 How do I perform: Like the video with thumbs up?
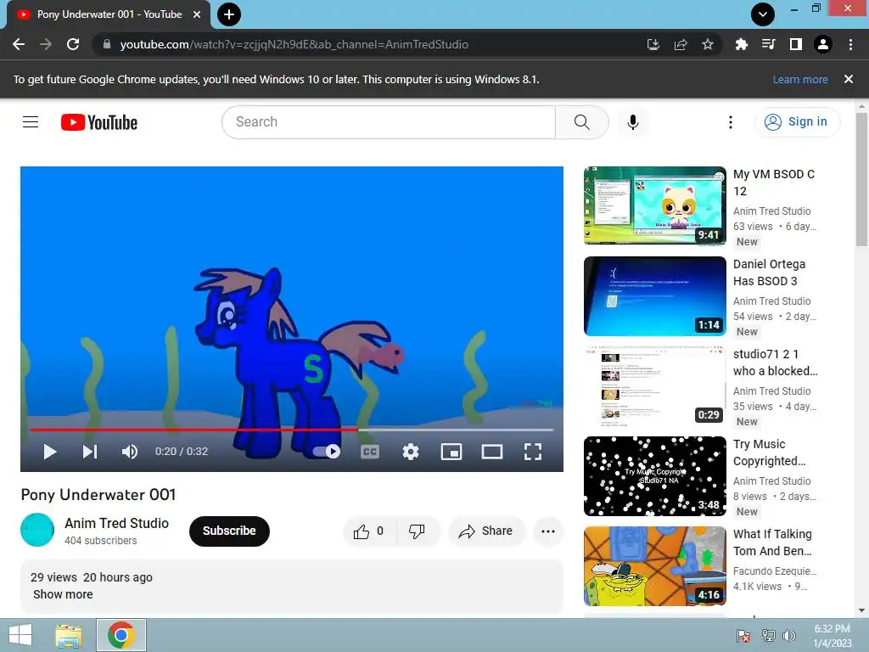pyautogui.click(x=369, y=531)
